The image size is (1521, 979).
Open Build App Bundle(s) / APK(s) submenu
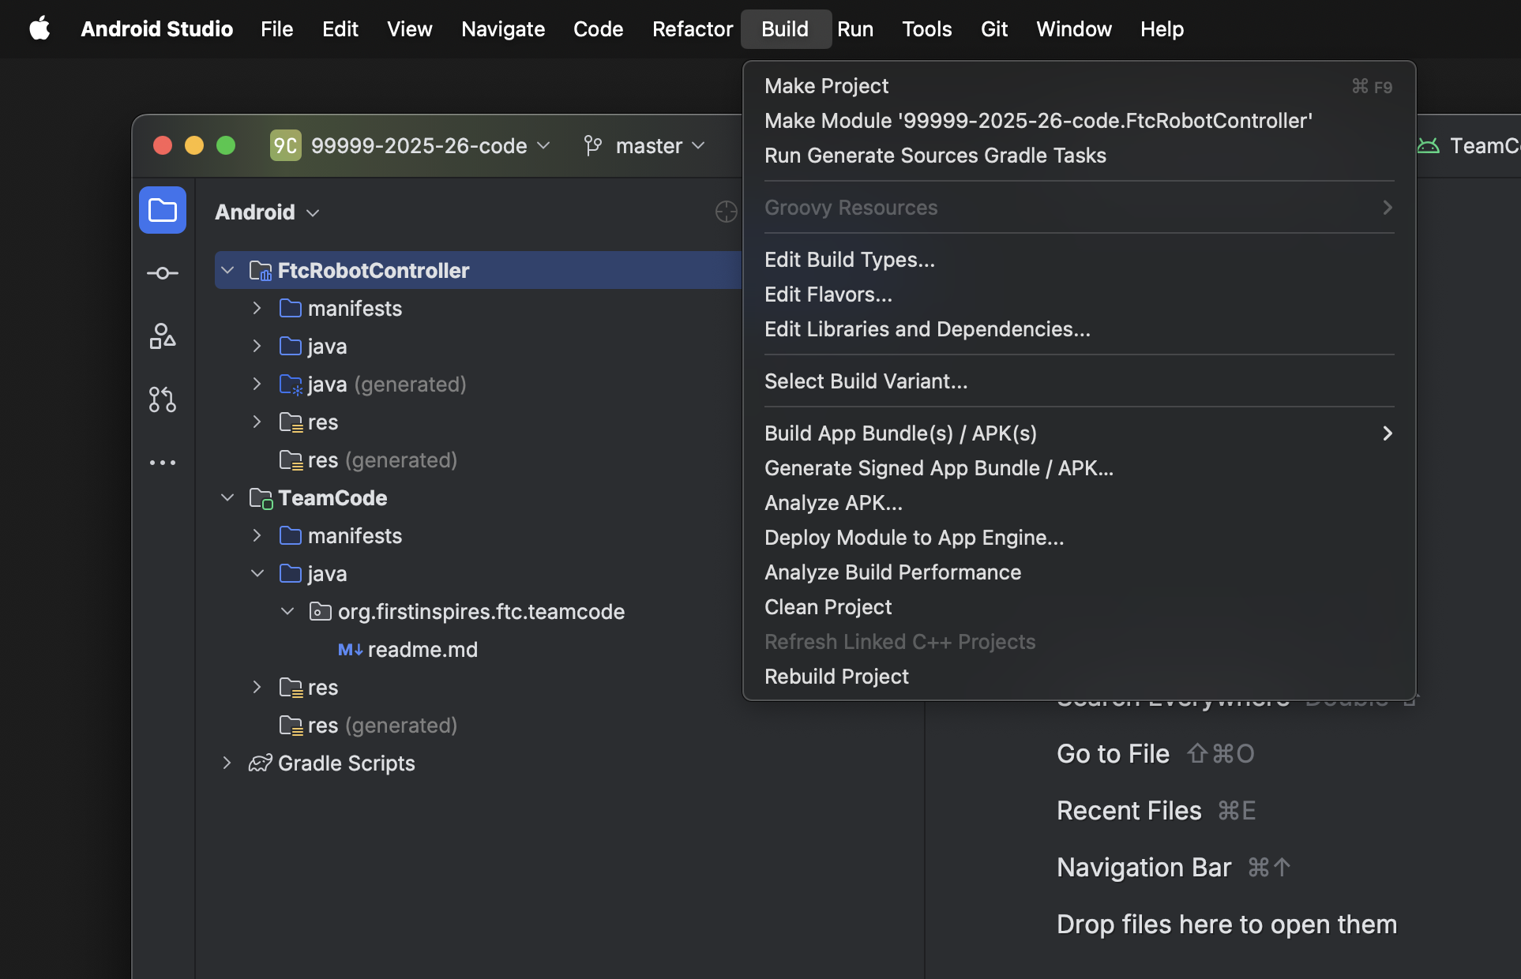click(x=900, y=433)
